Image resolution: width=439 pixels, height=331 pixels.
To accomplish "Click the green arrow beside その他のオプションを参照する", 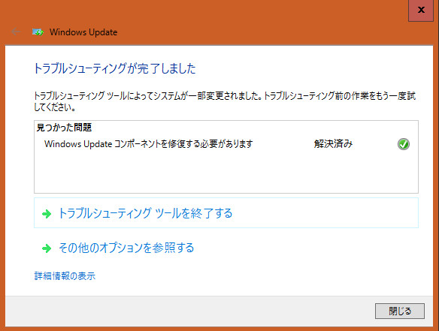I will (x=47, y=248).
